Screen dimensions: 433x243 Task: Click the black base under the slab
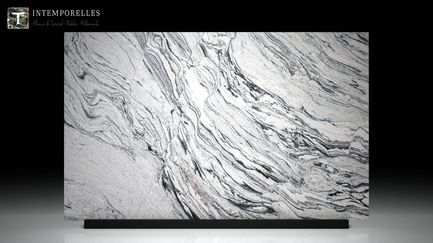[216, 224]
